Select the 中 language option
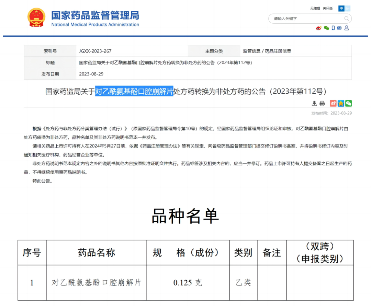 coord(341,8)
